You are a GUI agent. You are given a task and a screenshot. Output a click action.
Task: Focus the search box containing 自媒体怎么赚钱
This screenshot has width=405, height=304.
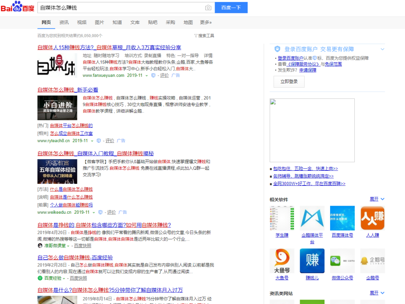point(126,8)
